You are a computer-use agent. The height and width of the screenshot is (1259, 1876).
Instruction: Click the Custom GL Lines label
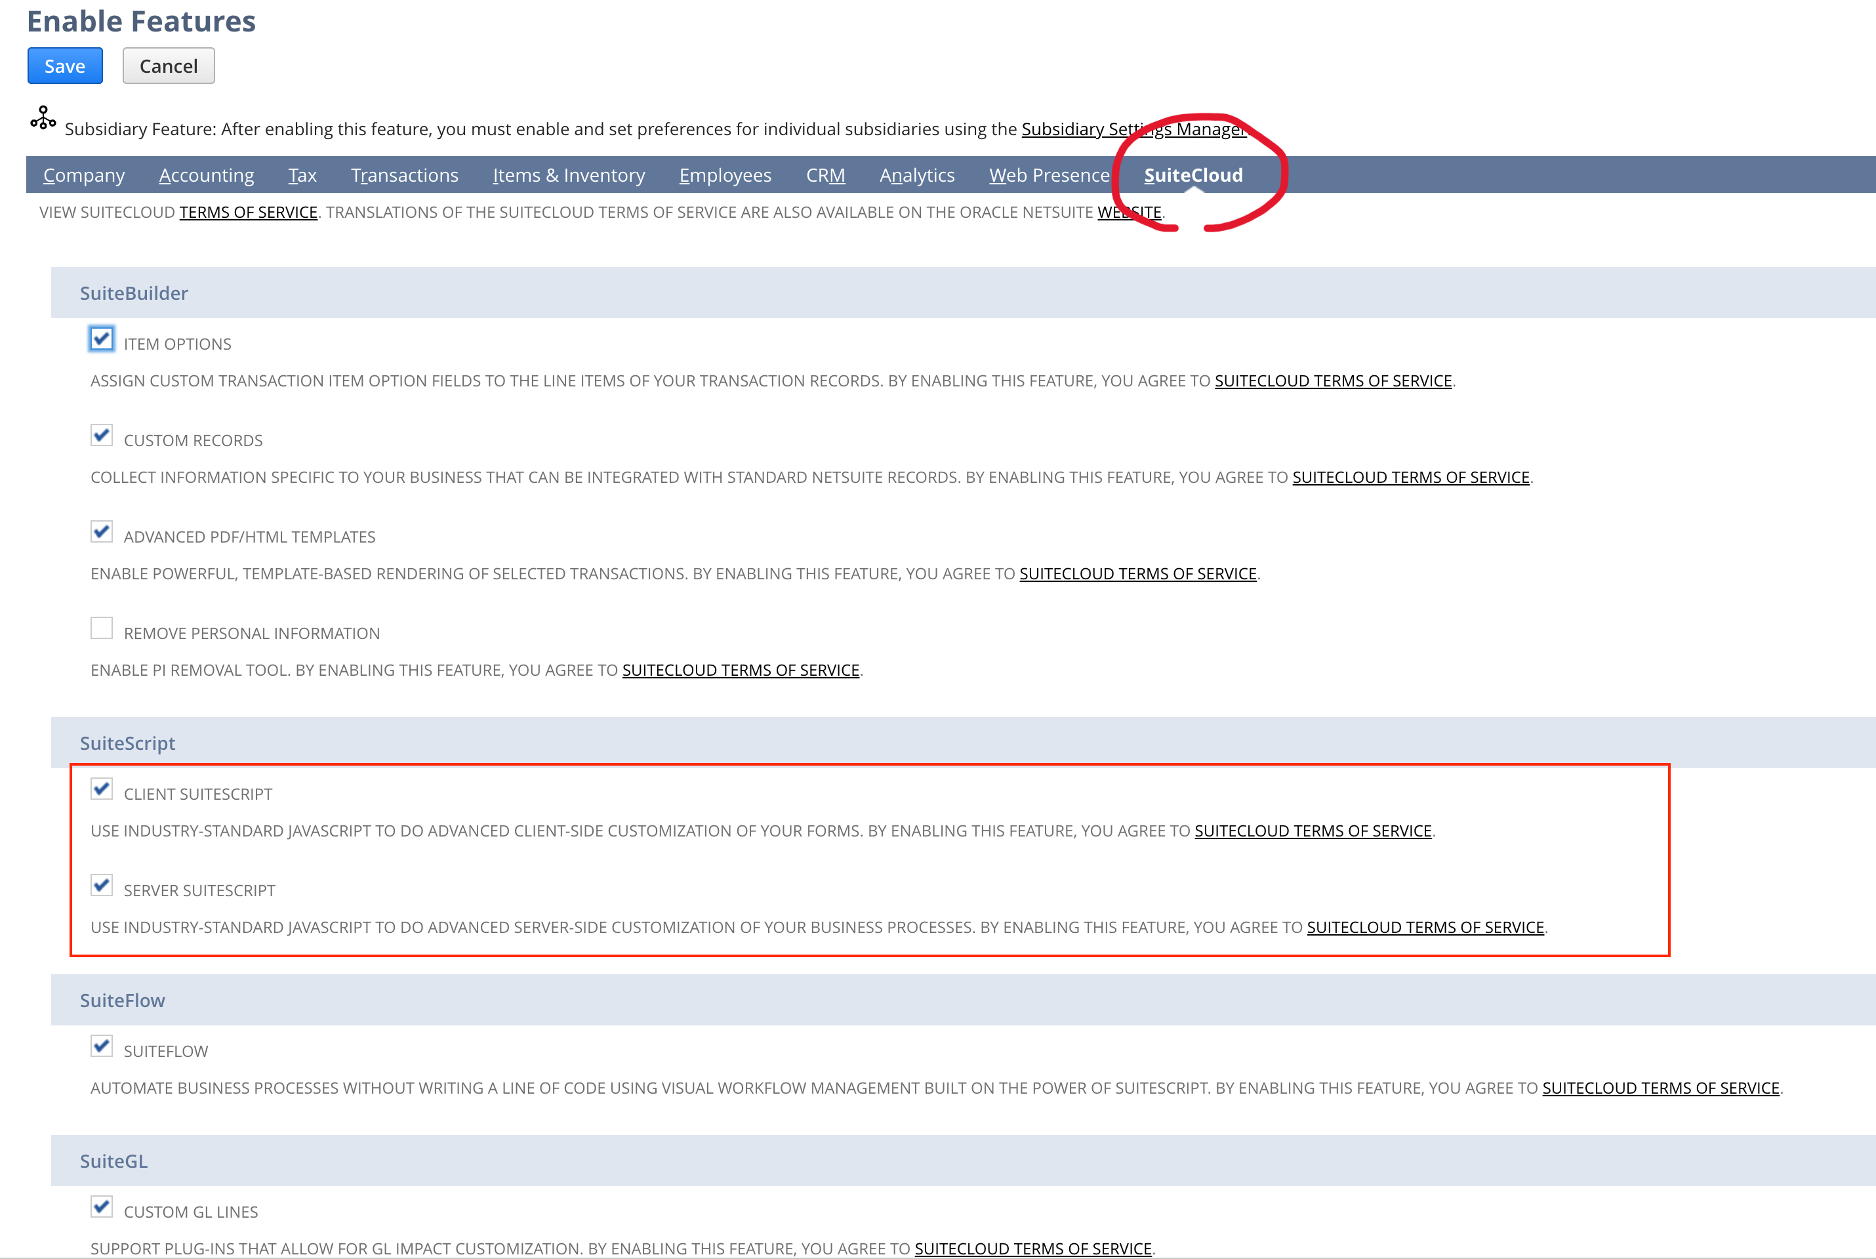coord(191,1212)
